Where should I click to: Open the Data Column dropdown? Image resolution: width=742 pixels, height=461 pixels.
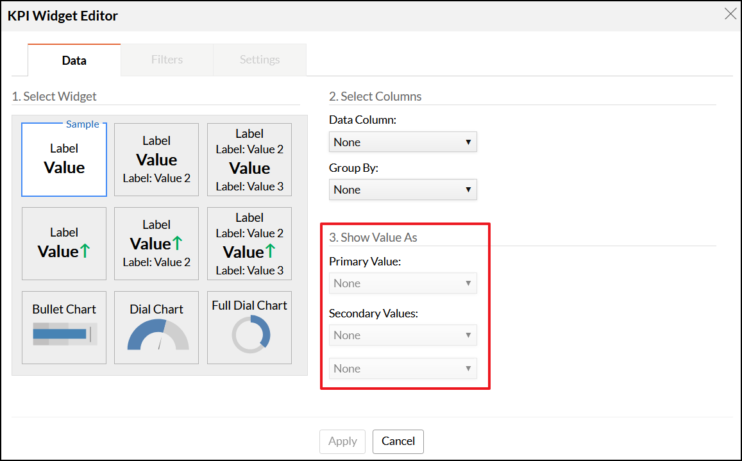pos(403,142)
